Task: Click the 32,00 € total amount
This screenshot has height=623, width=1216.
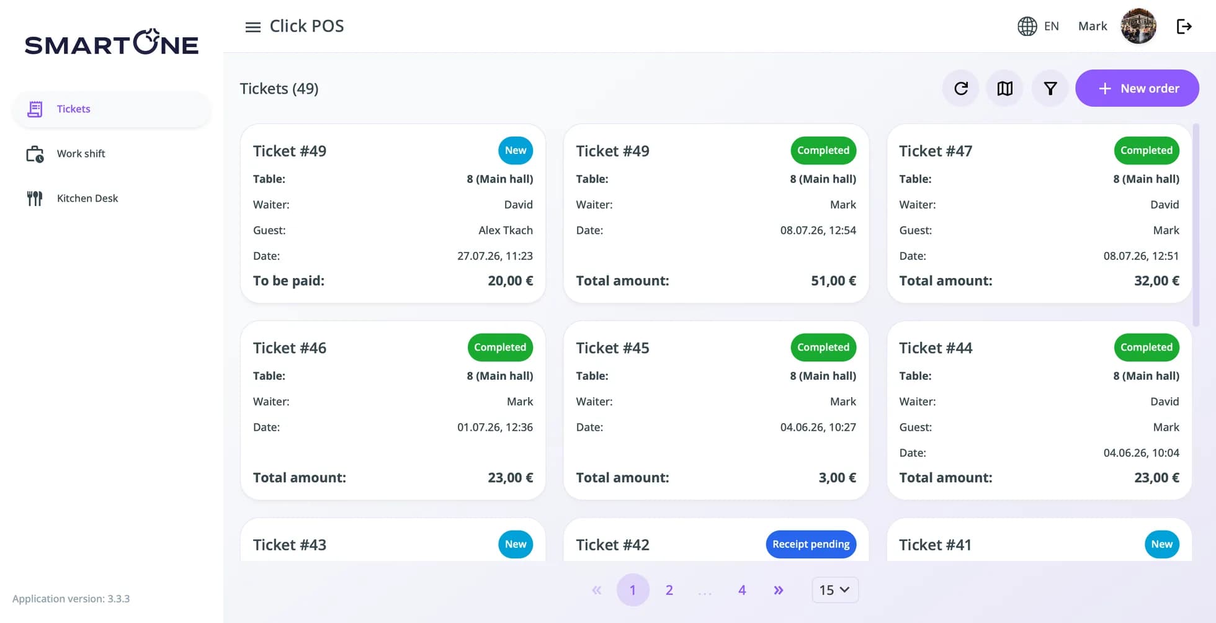Action: tap(1156, 280)
